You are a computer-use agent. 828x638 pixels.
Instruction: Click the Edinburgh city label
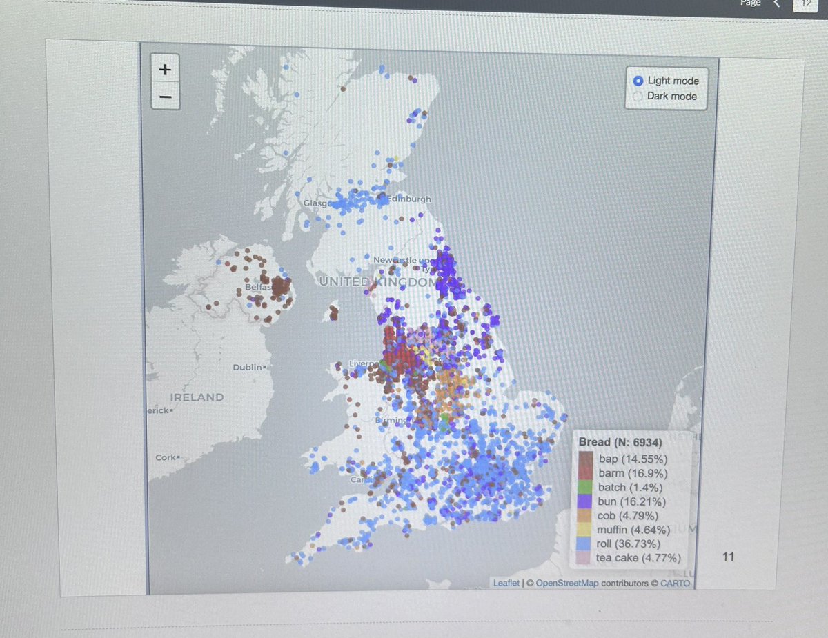coord(408,199)
